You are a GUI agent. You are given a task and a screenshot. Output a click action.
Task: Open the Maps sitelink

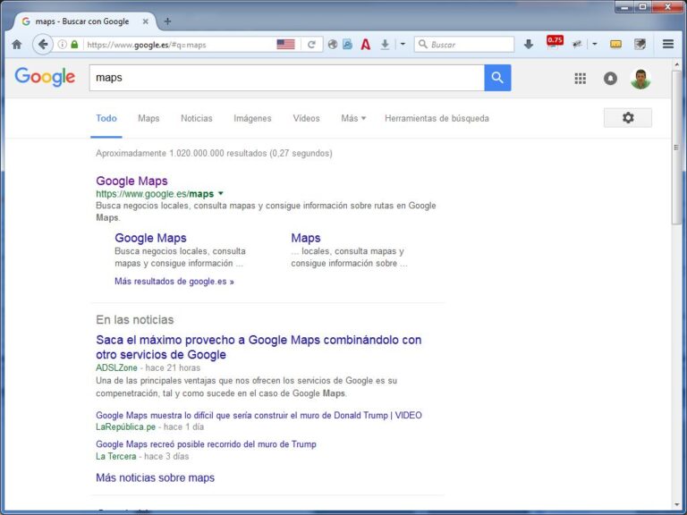[306, 238]
